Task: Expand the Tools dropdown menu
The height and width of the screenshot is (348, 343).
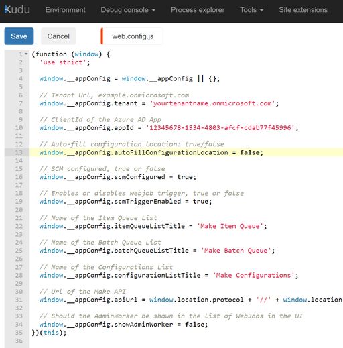Action: (252, 10)
